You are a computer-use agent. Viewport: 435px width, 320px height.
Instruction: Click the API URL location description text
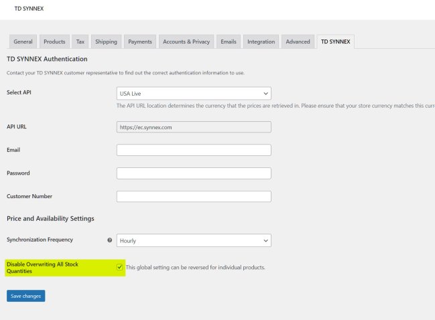tap(275, 106)
